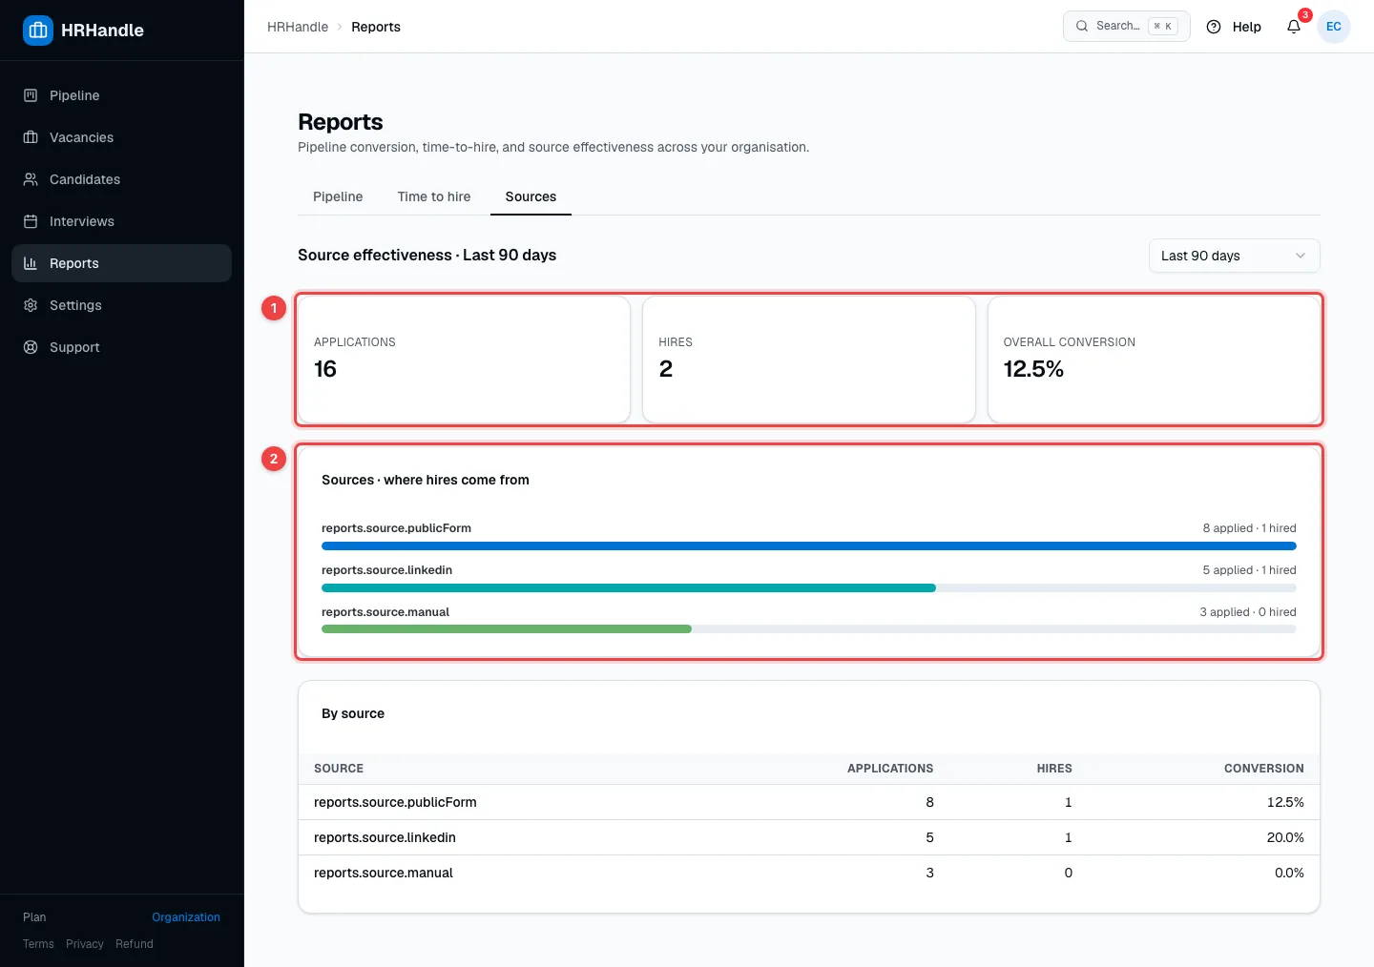1374x967 pixels.
Task: Click the chevron in the Last 90 days selector
Action: [1301, 256]
